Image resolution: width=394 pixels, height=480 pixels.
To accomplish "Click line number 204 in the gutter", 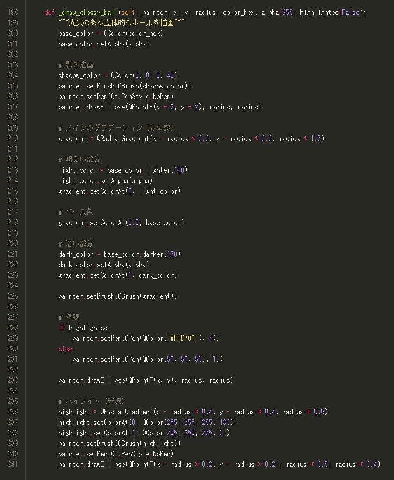I will pos(13,75).
